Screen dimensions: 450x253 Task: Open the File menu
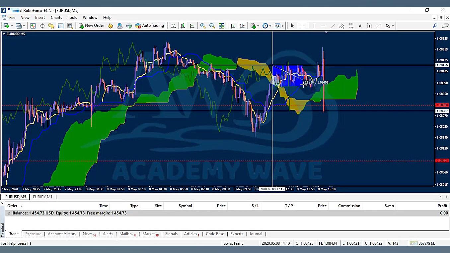12,18
